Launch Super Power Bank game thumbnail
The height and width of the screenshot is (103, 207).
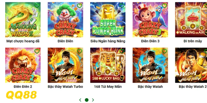tap(108, 20)
